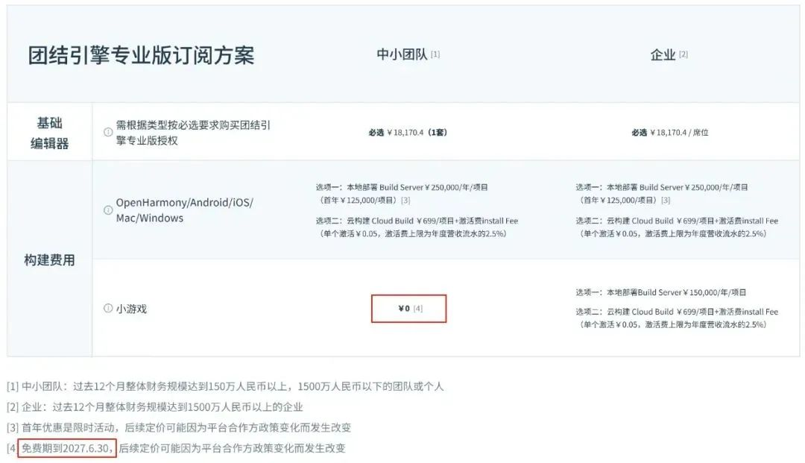Click the info icon beside 小游戏
The width and height of the screenshot is (805, 463).
pyautogui.click(x=108, y=308)
